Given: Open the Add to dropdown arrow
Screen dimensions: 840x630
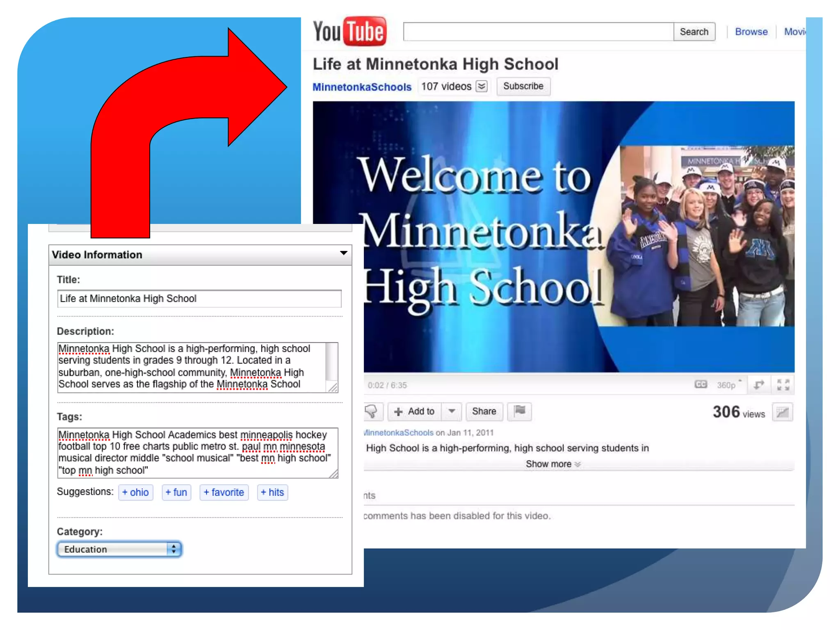Looking at the screenshot, I should [452, 411].
